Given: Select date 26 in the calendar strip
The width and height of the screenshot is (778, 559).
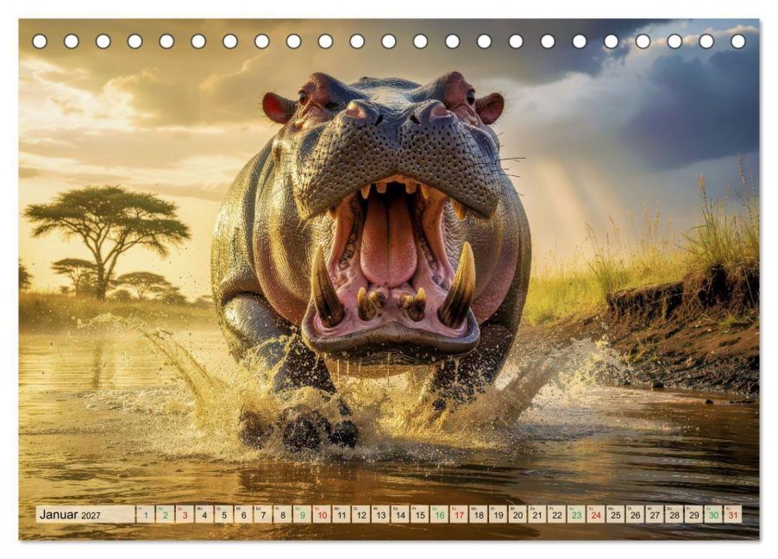Looking at the screenshot, I should [x=636, y=514].
